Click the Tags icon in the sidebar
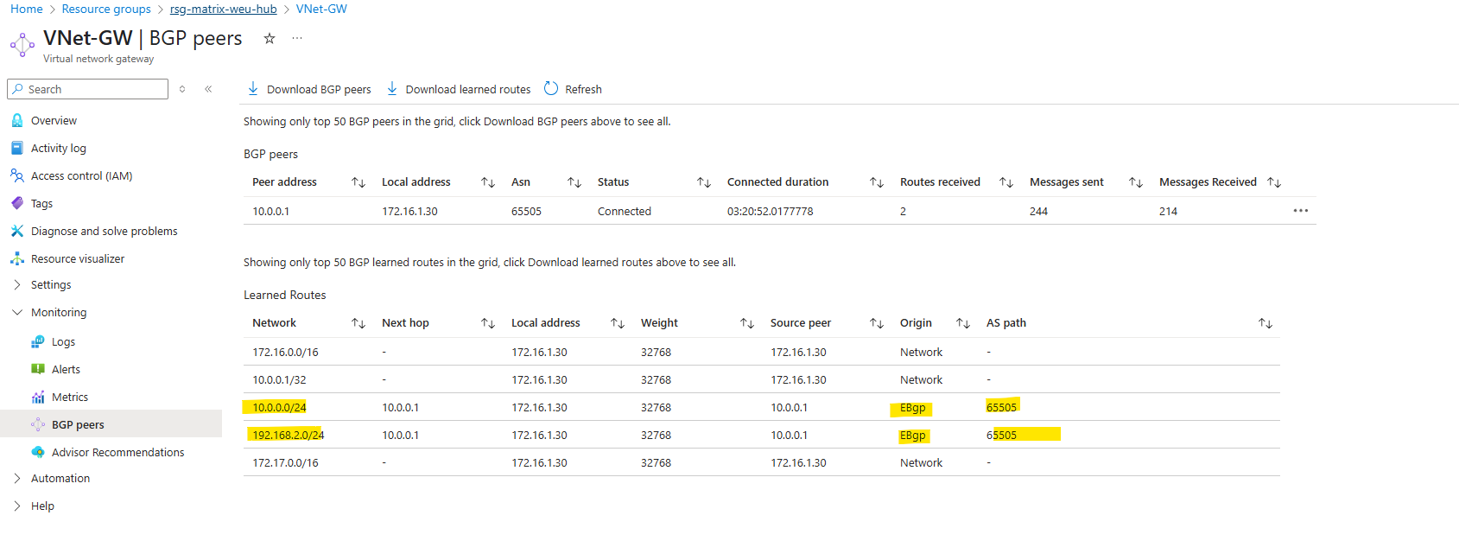Screen dimensions: 1459x560 point(17,203)
